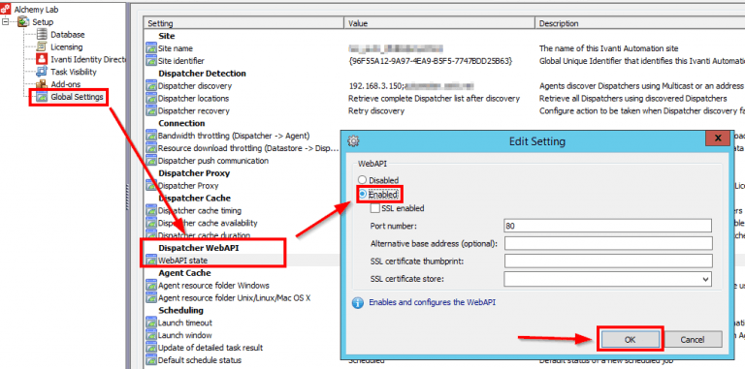745x369 pixels.
Task: Click the Alchemy Lab root icon
Action: click(x=6, y=9)
